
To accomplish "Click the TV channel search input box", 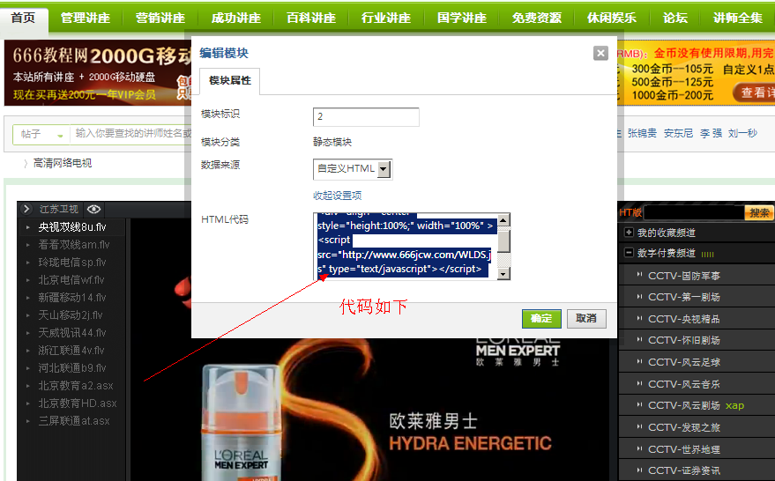I will (694, 213).
